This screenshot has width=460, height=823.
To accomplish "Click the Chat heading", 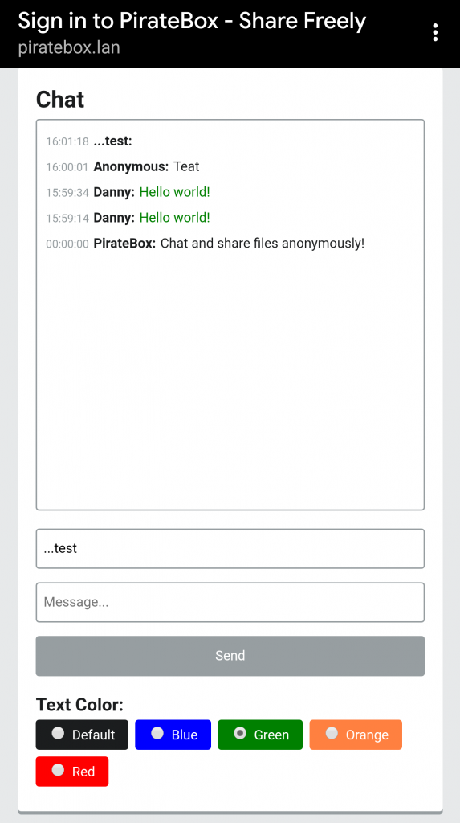I will pos(60,100).
